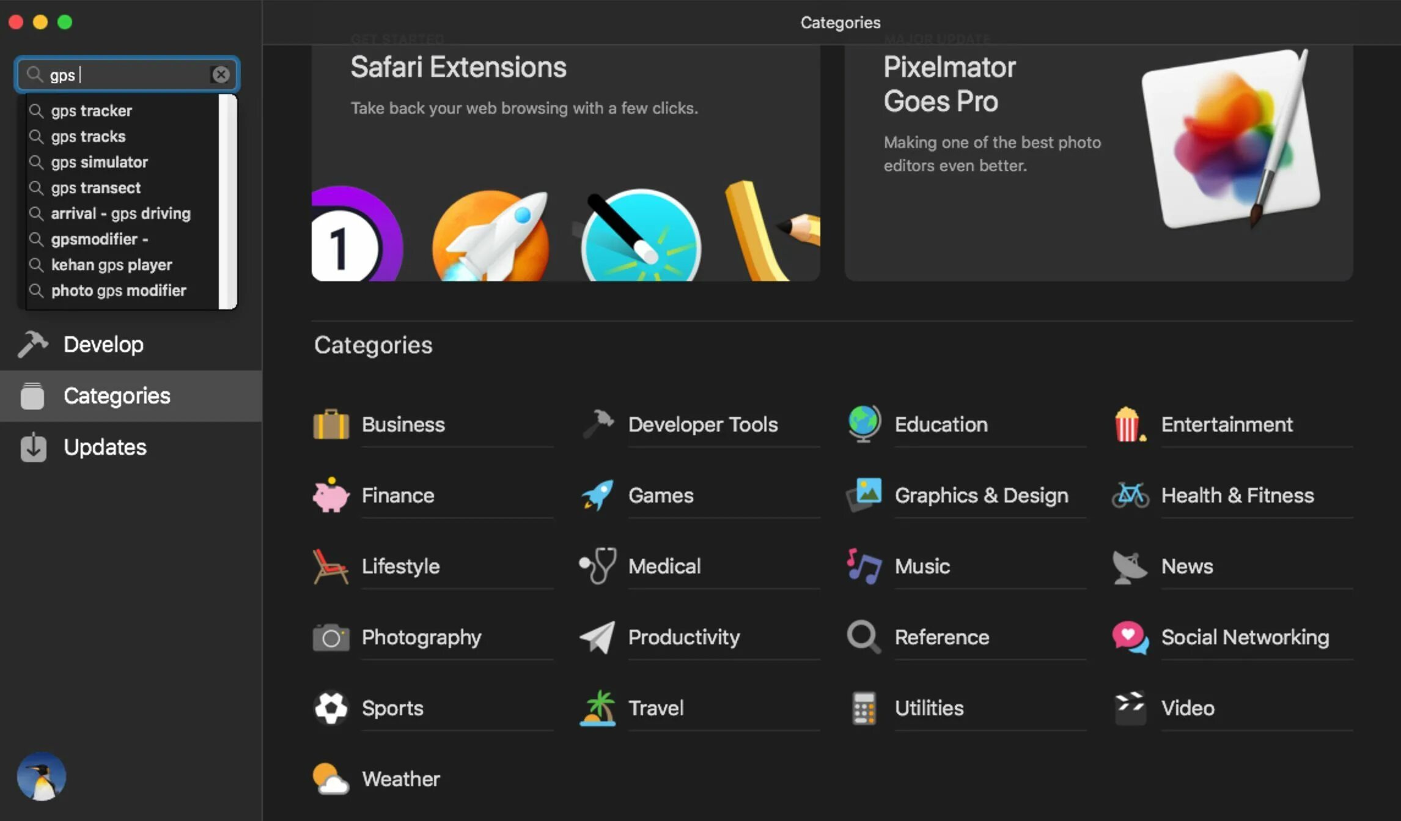Open the Business category briefcase icon
This screenshot has height=821, width=1401.
[x=331, y=424]
